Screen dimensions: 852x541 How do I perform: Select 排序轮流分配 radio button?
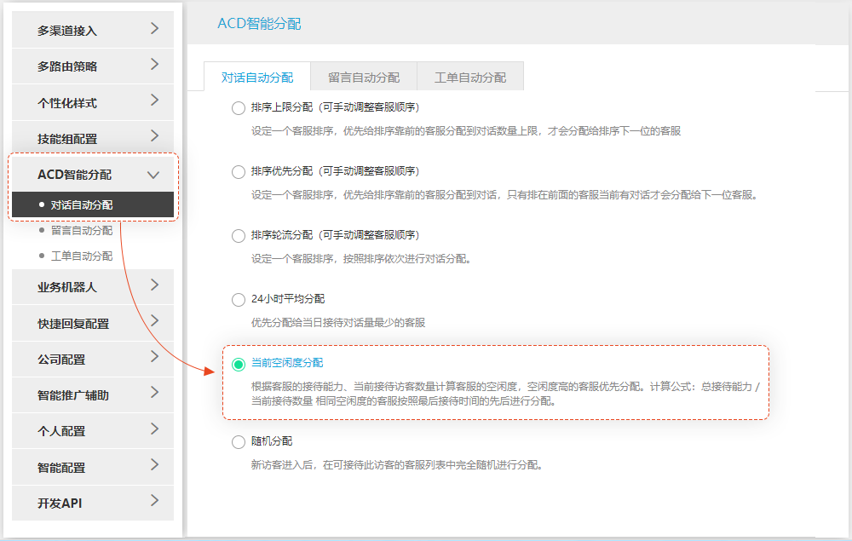239,236
